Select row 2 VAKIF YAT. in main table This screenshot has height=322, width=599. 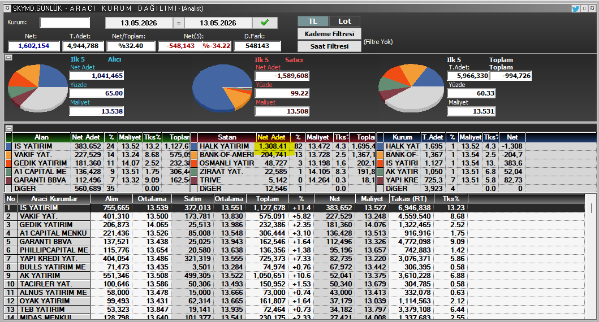point(294,216)
